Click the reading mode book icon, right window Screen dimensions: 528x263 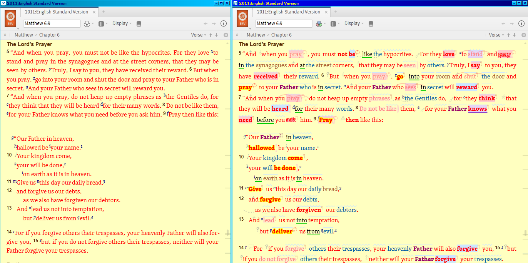click(x=371, y=23)
